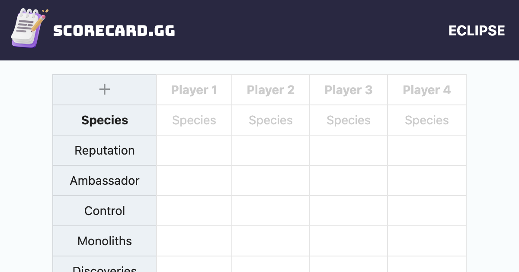The width and height of the screenshot is (519, 272).
Task: Edit the Player 3 name field
Action: (x=349, y=90)
